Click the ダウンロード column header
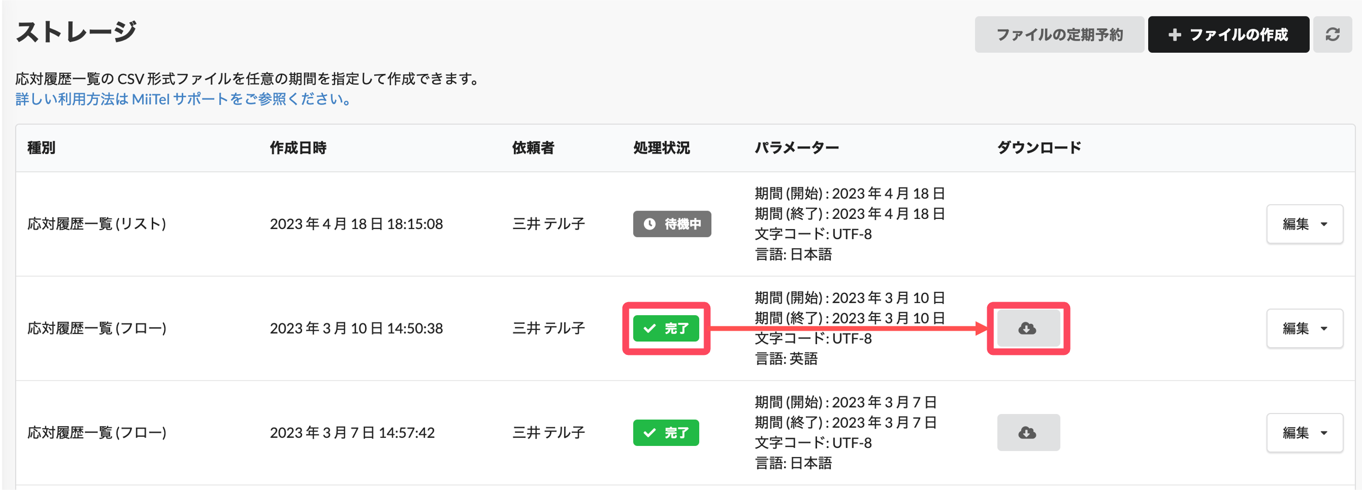Image resolution: width=1362 pixels, height=490 pixels. point(1039,148)
